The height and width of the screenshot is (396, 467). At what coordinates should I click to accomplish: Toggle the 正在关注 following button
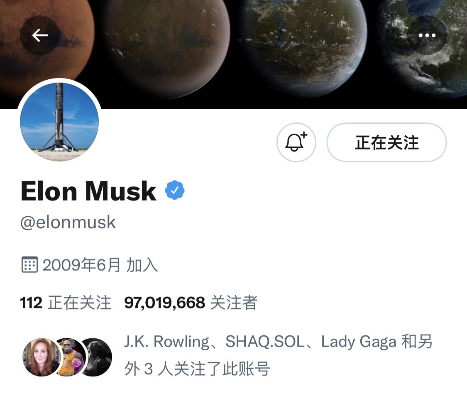[x=386, y=142]
